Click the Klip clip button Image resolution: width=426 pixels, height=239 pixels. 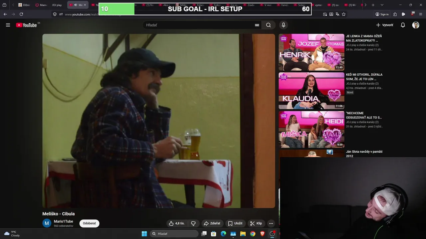(256, 223)
